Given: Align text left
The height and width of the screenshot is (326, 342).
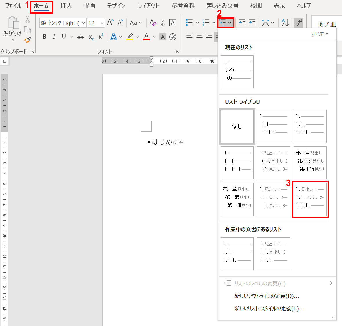Looking at the screenshot, I should [189, 37].
